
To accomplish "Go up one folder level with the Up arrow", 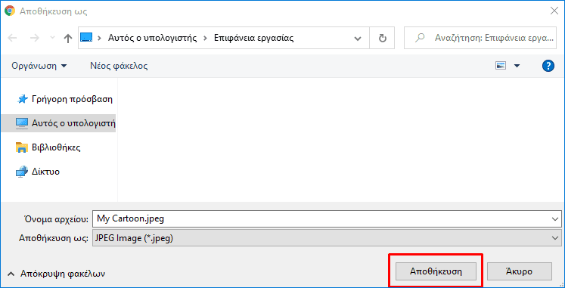I will [x=68, y=39].
